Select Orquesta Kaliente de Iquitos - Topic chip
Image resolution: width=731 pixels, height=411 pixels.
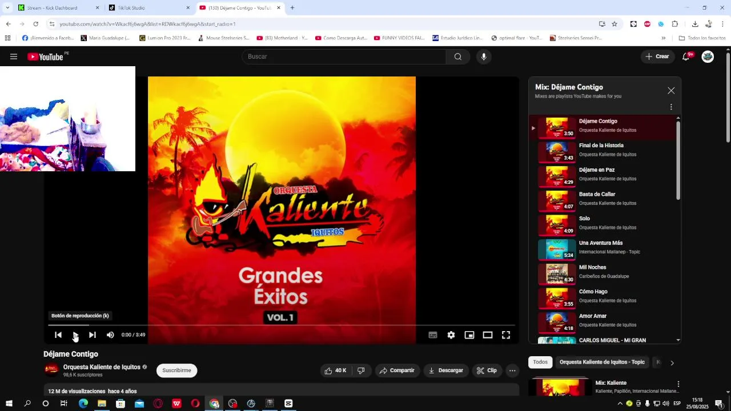[602, 362]
